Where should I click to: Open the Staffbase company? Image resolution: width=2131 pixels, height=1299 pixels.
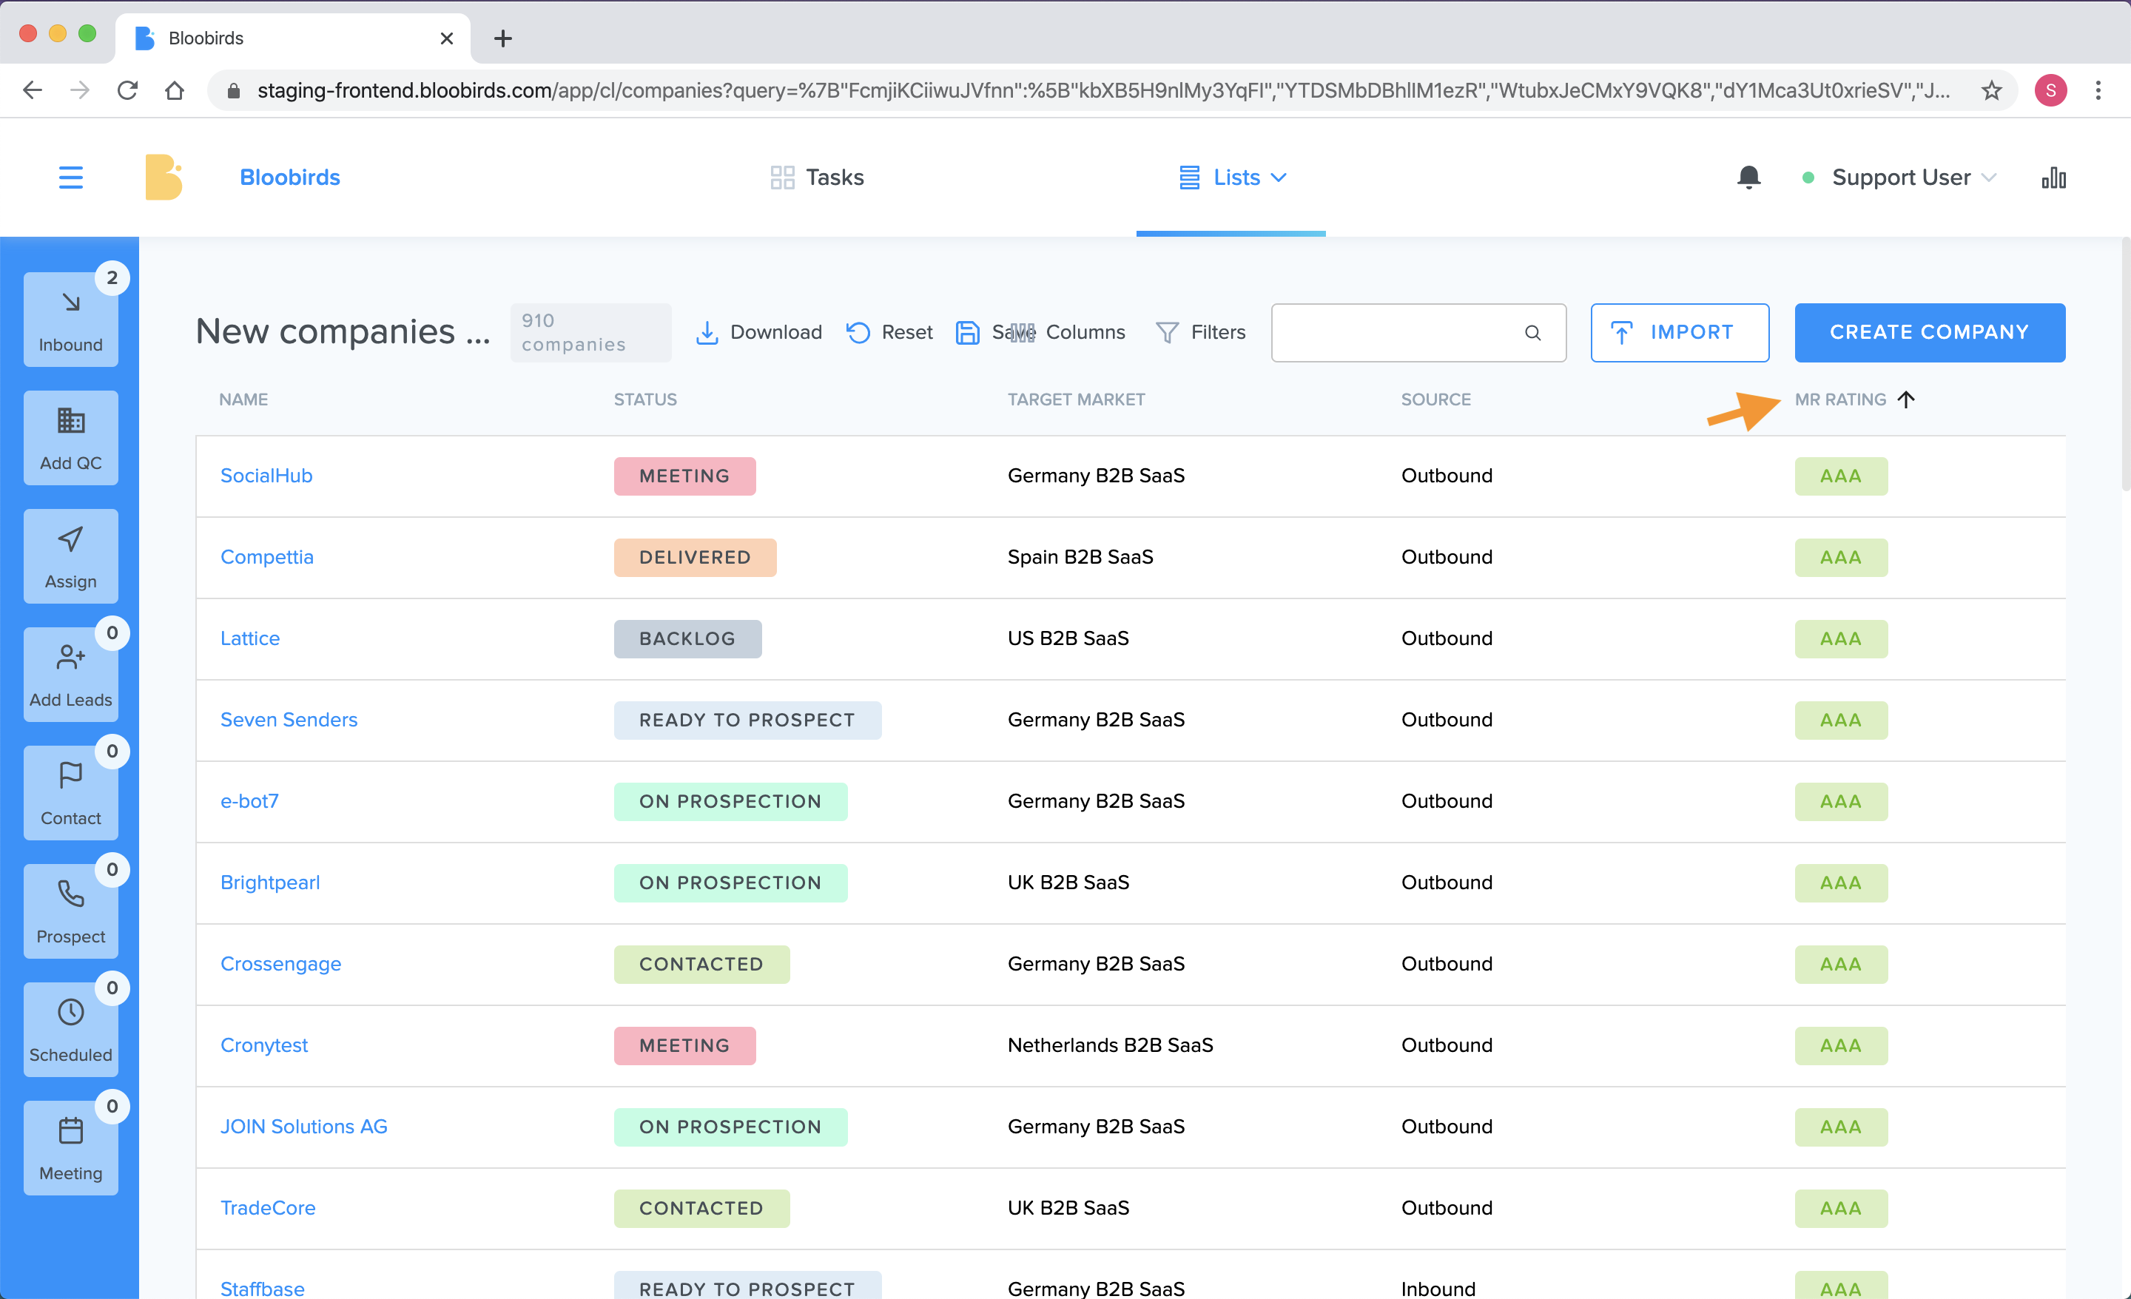coord(262,1288)
